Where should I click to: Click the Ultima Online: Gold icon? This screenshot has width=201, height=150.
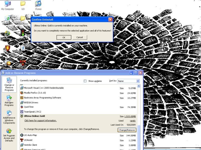point(22,116)
